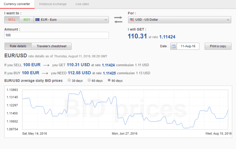Show the Traveler's cheatsheet
The image size is (236, 149).
51,46
